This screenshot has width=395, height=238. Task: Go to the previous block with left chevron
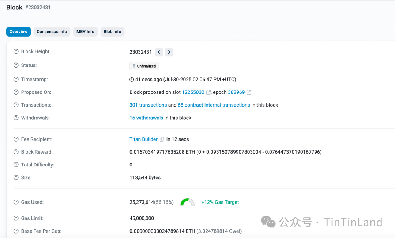click(159, 52)
